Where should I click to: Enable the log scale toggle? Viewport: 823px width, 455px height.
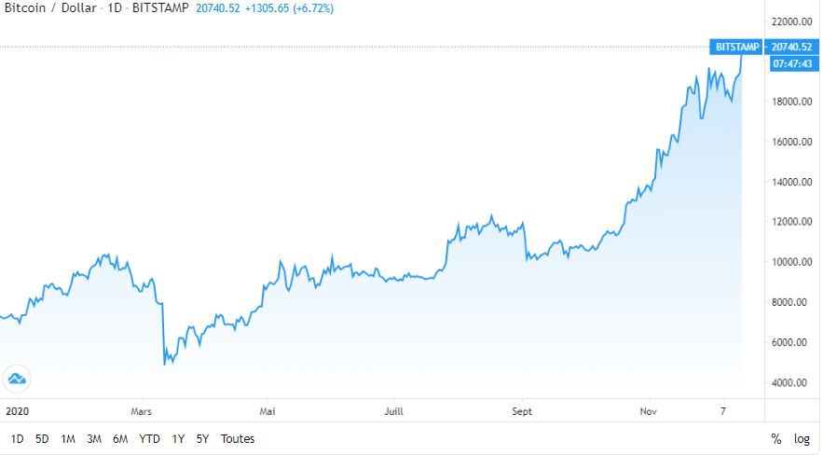(802, 438)
